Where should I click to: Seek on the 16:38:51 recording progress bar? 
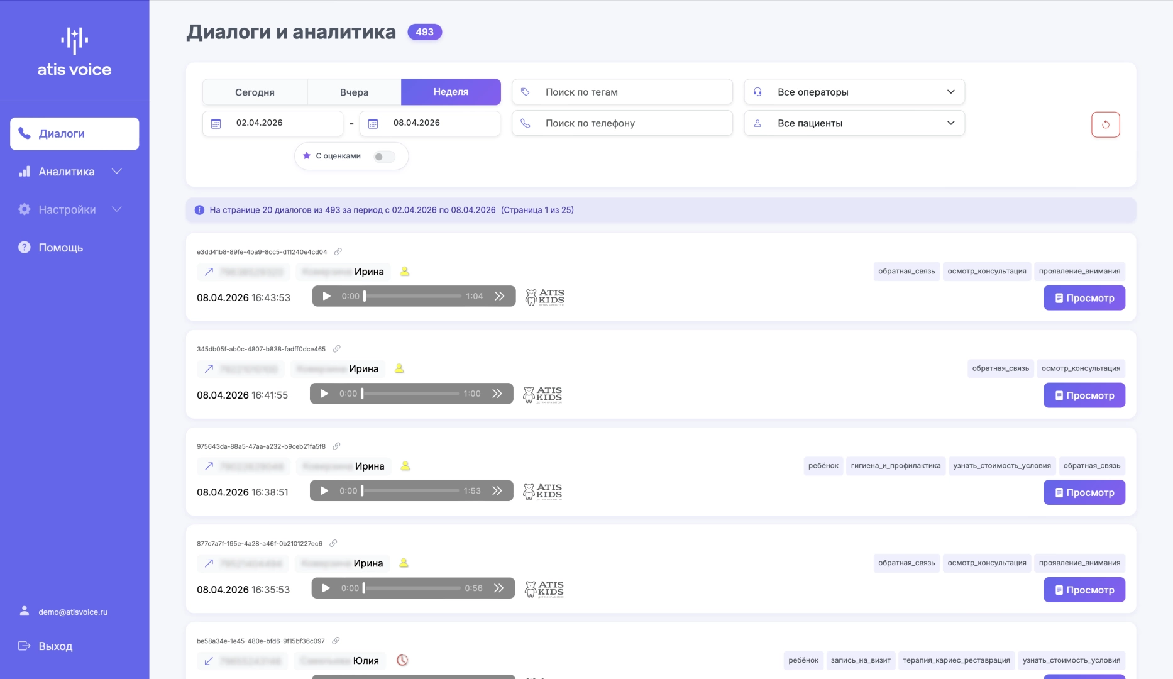point(411,491)
